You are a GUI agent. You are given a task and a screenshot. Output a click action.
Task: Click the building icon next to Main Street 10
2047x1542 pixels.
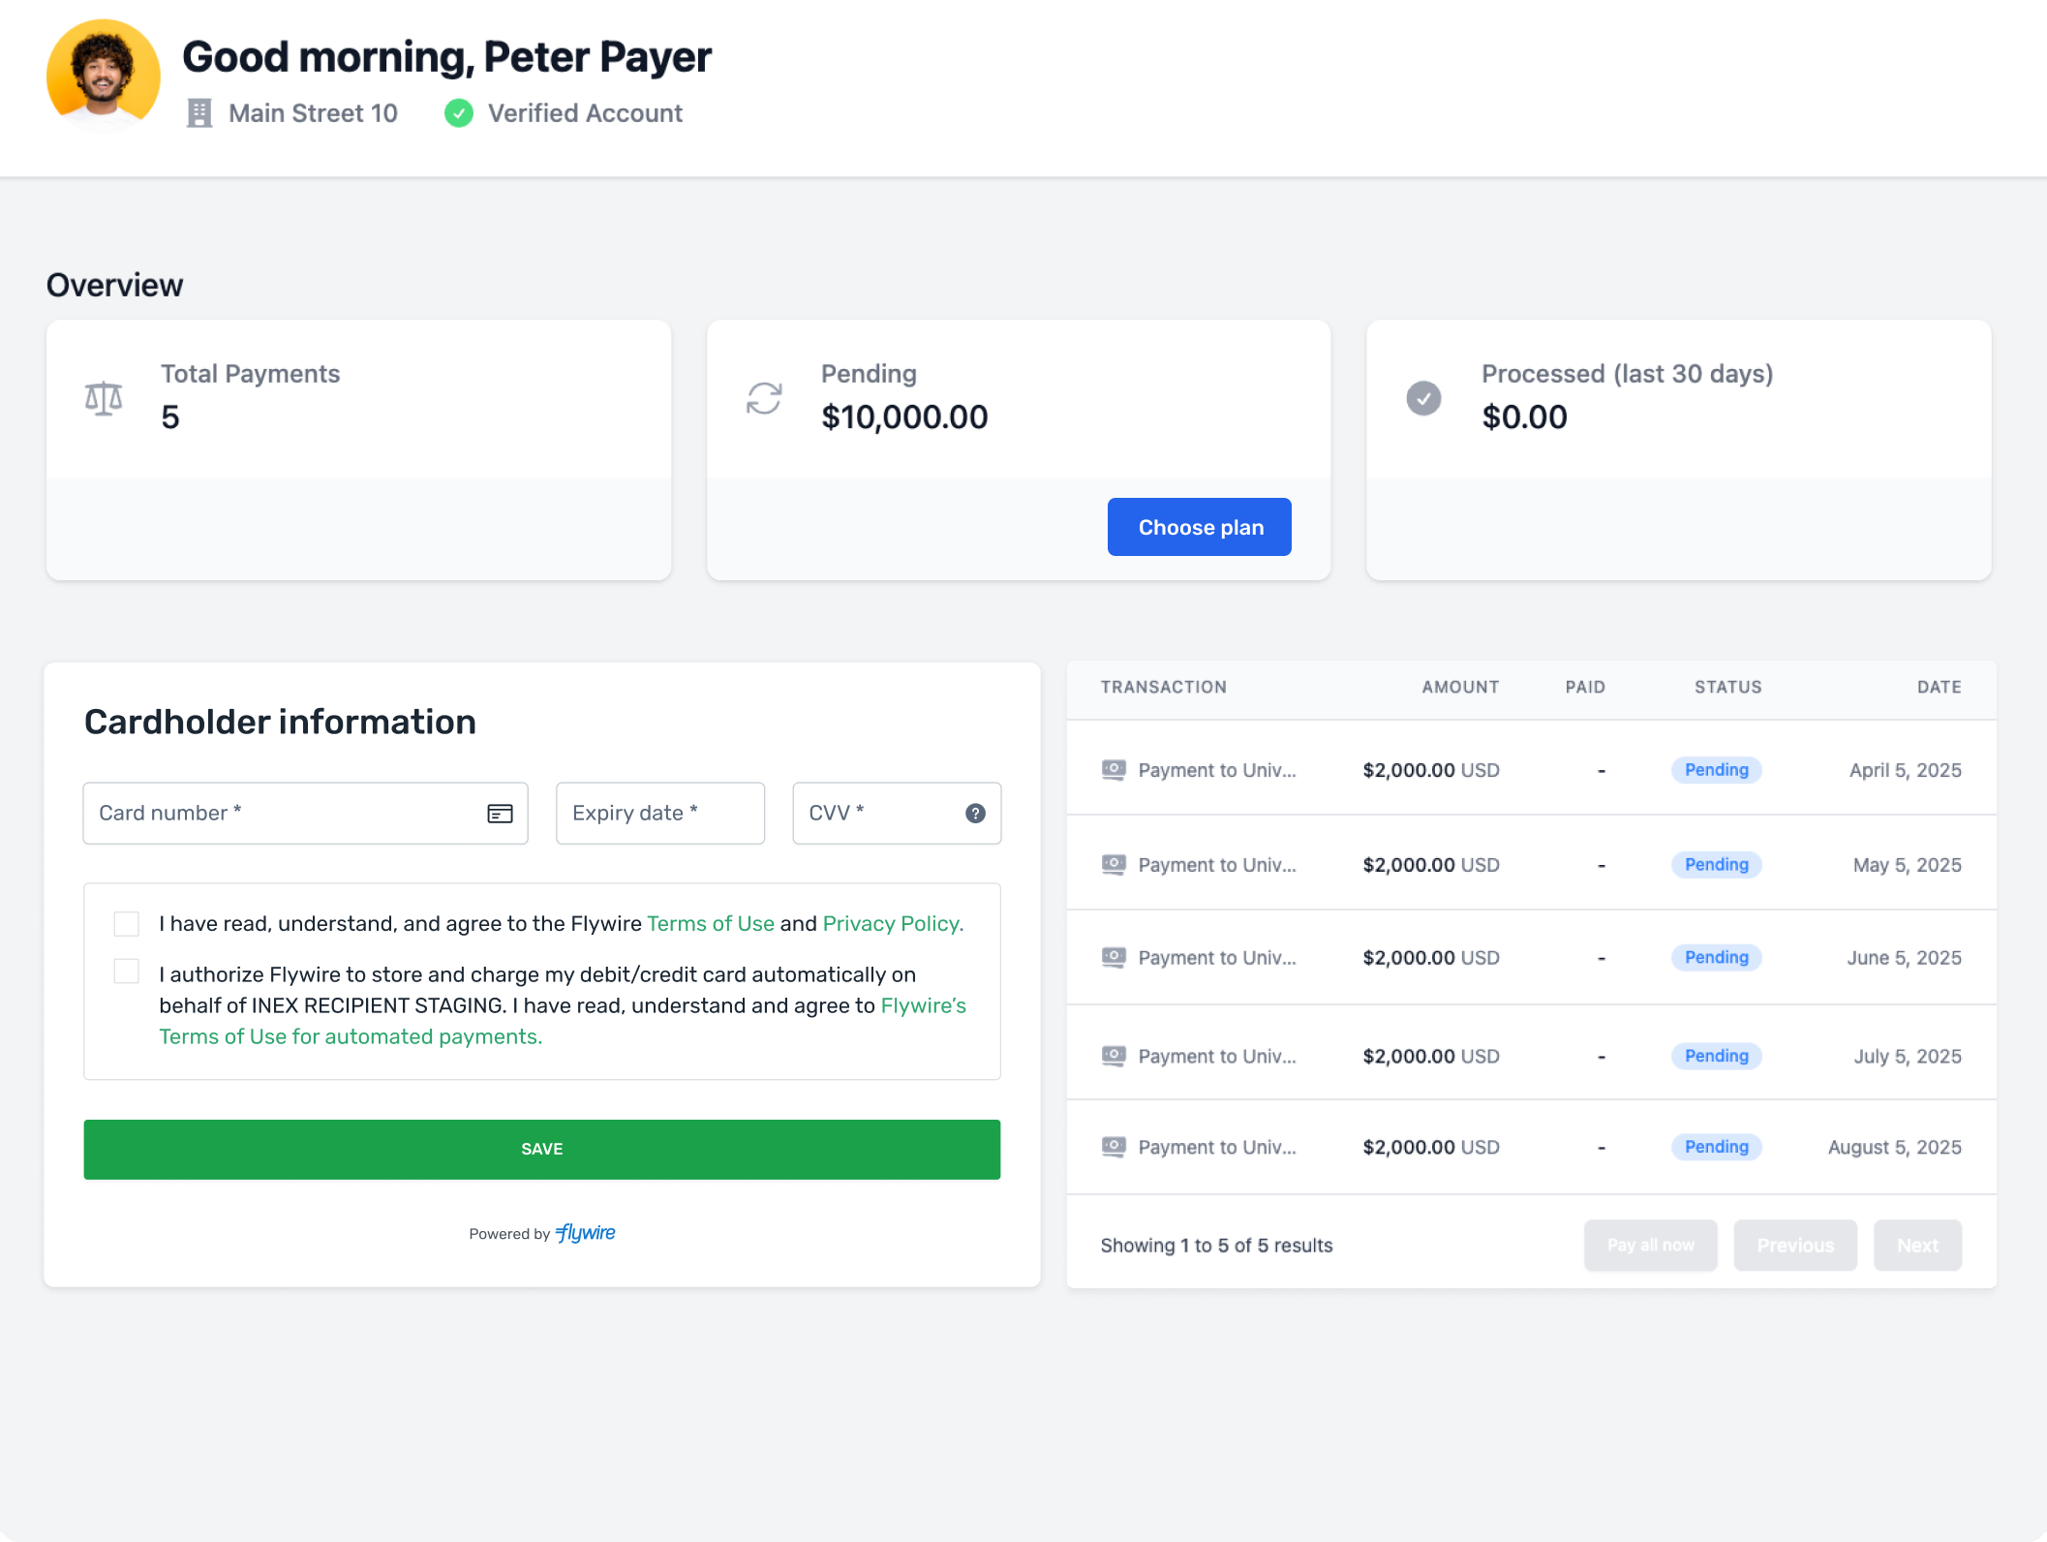[199, 113]
